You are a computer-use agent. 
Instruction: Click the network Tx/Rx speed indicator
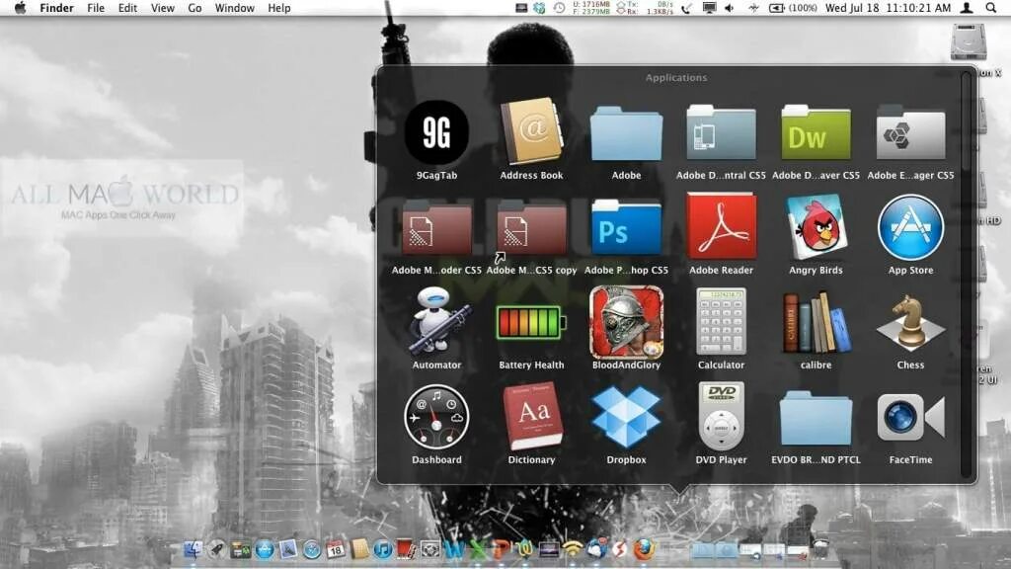[x=646, y=8]
